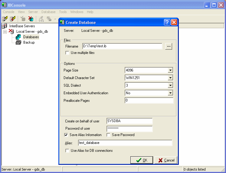Open the SQL Dialect dropdown
226x173 pixels.
170,85
